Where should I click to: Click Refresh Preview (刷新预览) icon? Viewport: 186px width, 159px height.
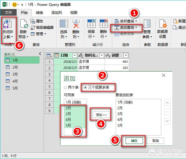(x=24, y=24)
